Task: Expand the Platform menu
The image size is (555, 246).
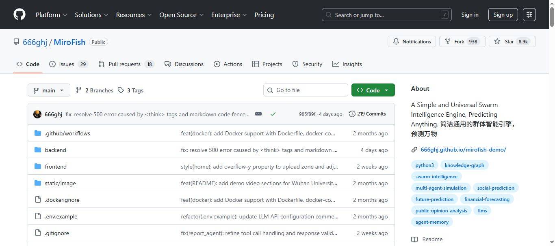Action: 51,15
